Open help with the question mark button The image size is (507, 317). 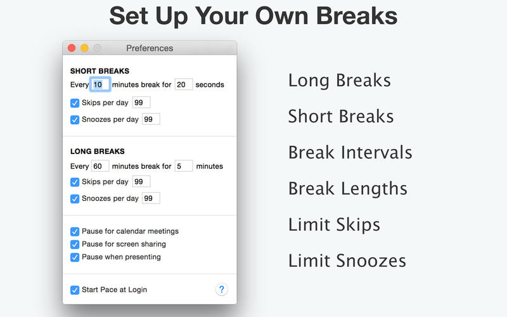(x=221, y=290)
